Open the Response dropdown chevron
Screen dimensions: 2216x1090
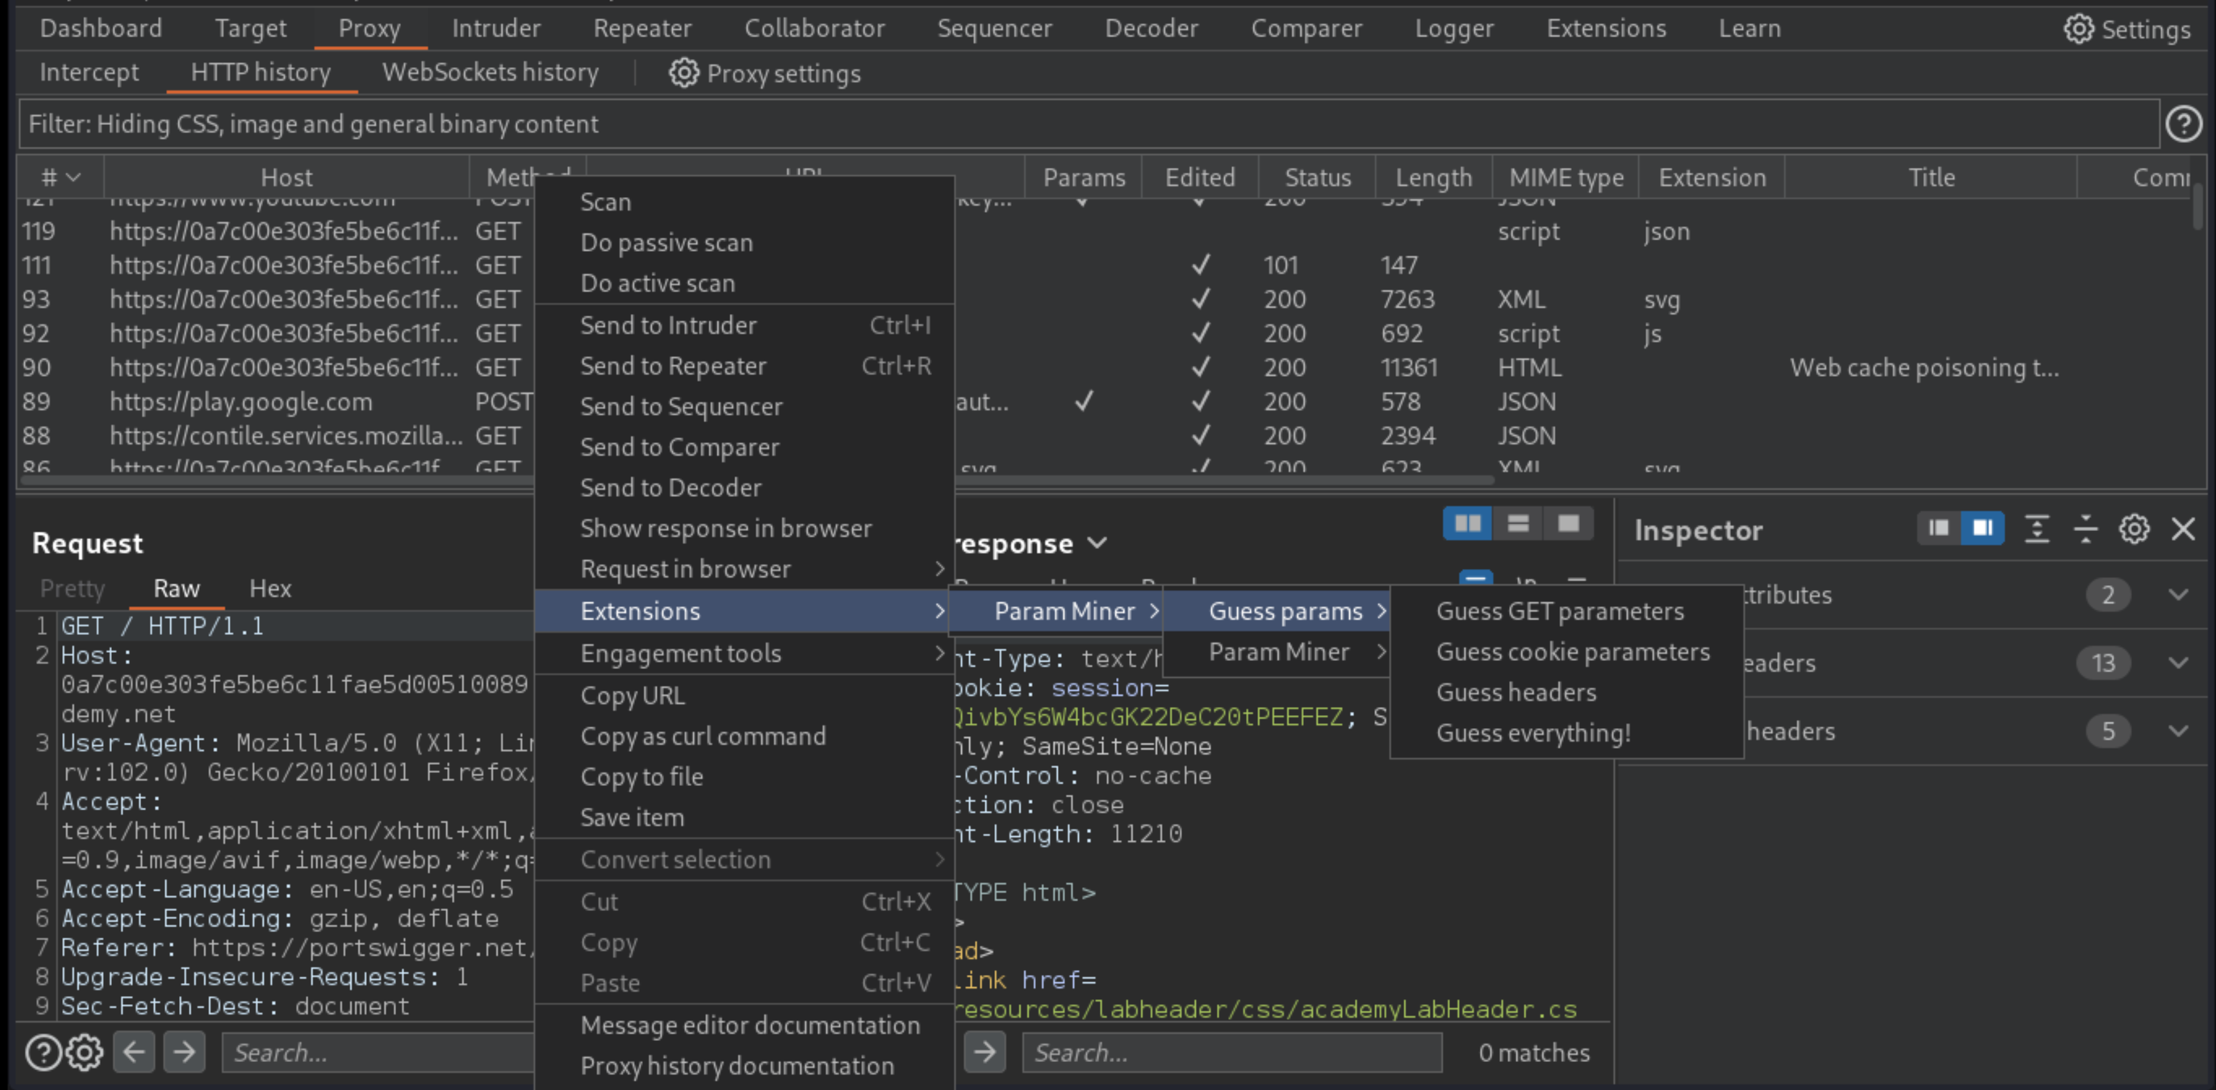click(x=1097, y=543)
